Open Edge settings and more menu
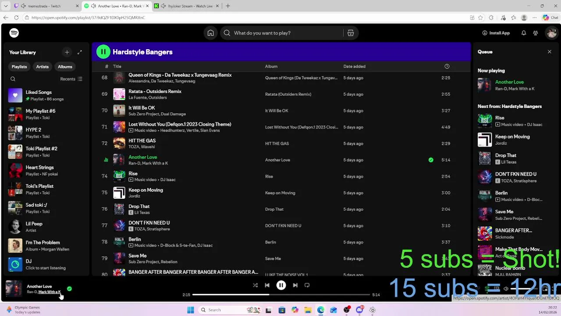Image resolution: width=561 pixels, height=316 pixels. (x=535, y=18)
